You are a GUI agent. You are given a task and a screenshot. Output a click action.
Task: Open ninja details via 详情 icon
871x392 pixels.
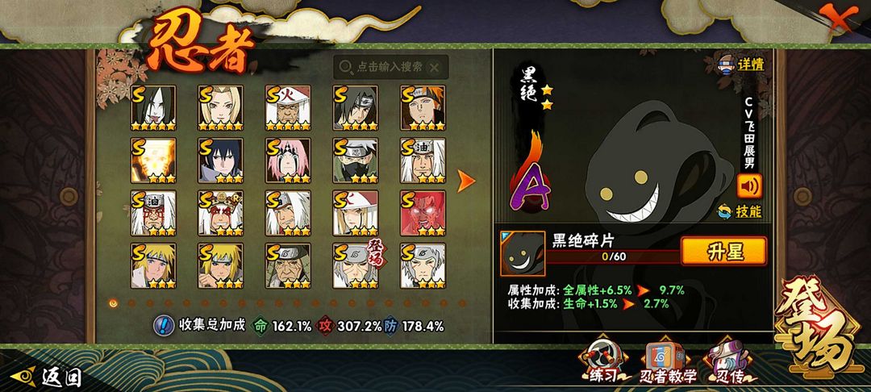tap(741, 63)
